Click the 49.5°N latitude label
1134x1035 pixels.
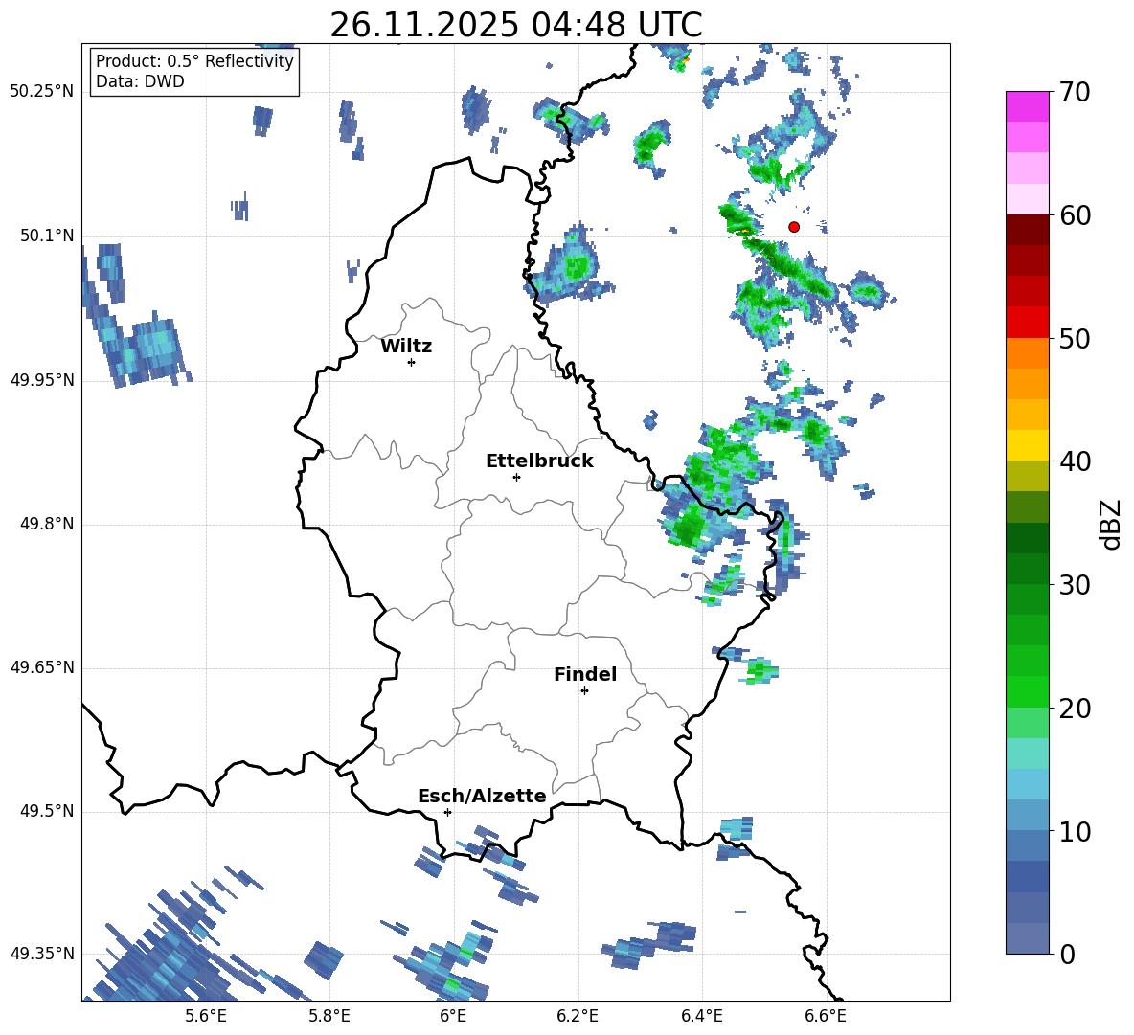click(x=47, y=811)
